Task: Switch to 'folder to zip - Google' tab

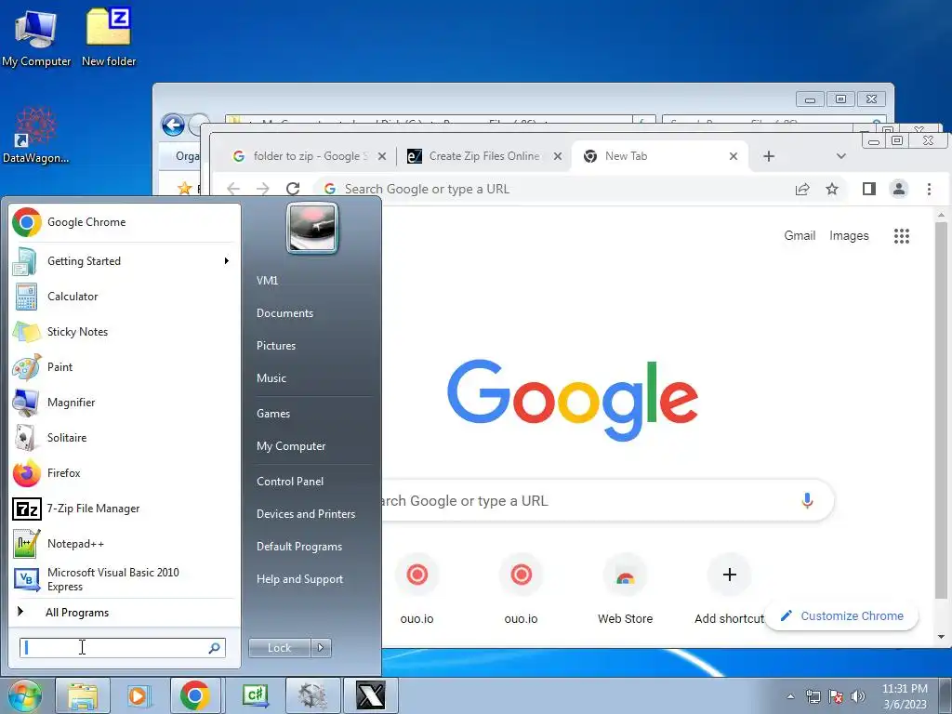Action: 309,156
